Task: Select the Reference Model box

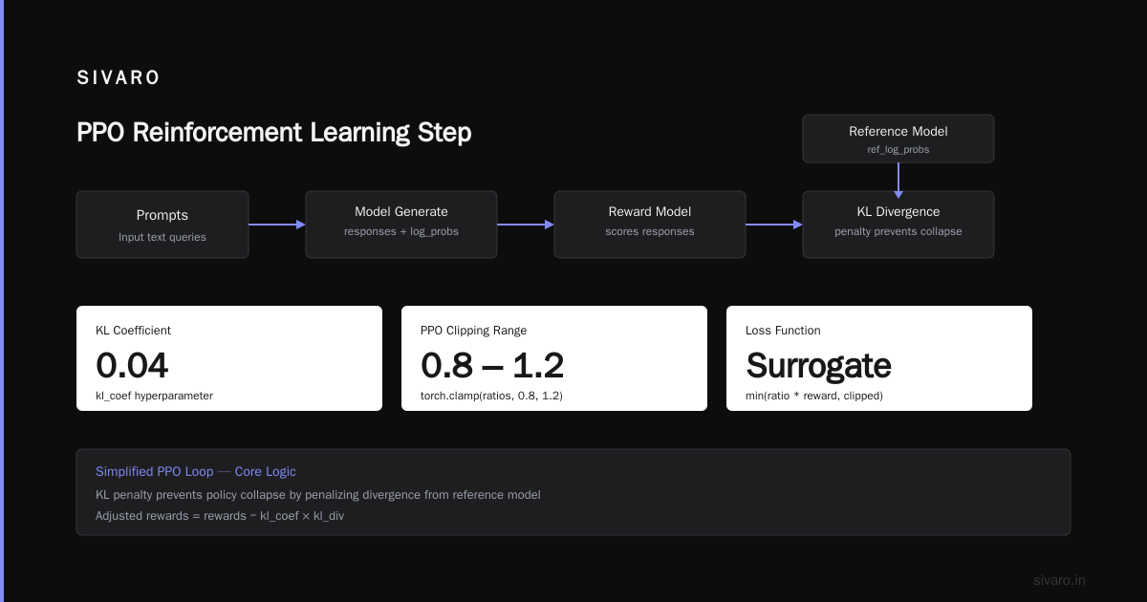Action: click(x=898, y=139)
